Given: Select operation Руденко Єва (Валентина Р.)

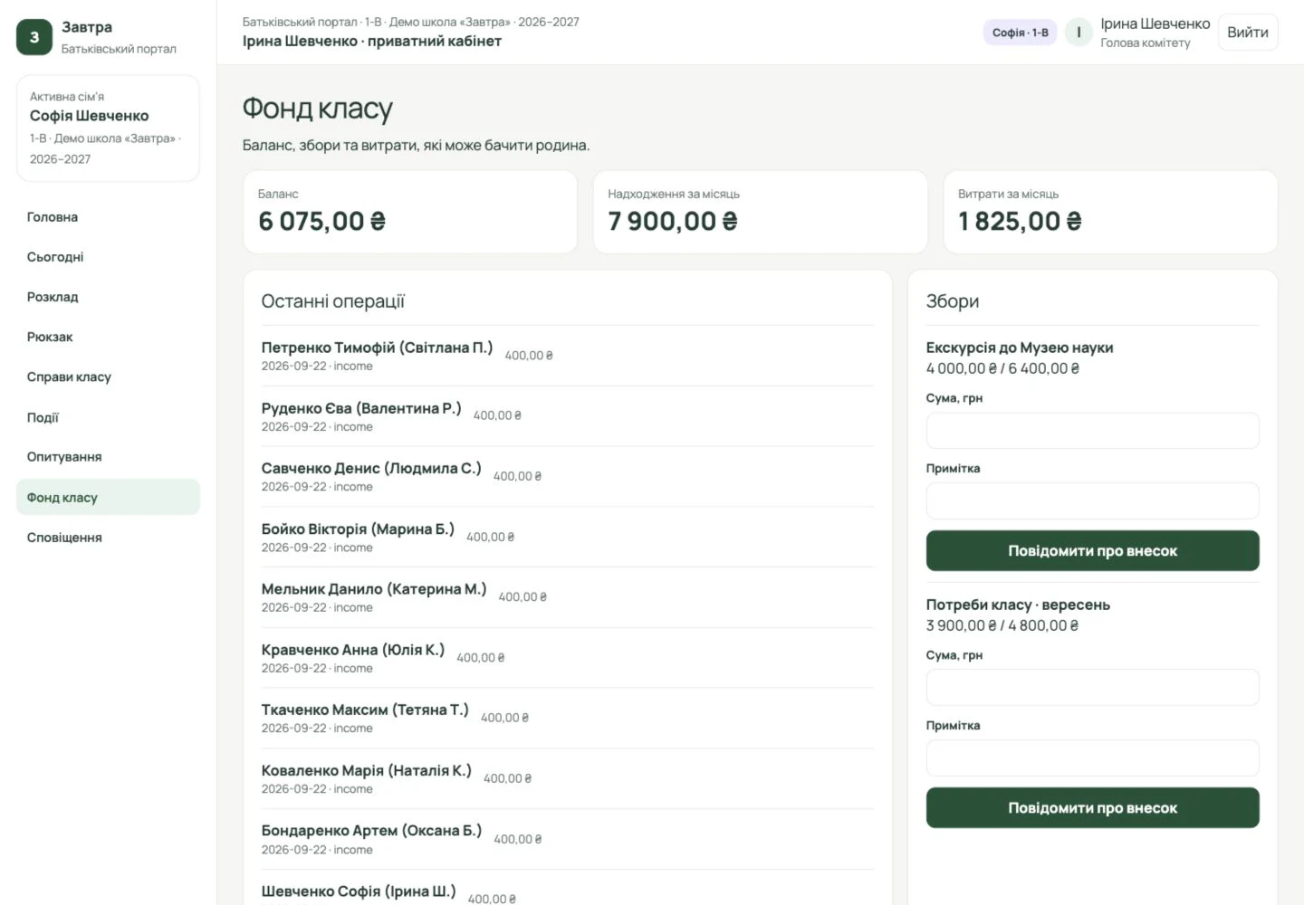Looking at the screenshot, I should click(567, 416).
